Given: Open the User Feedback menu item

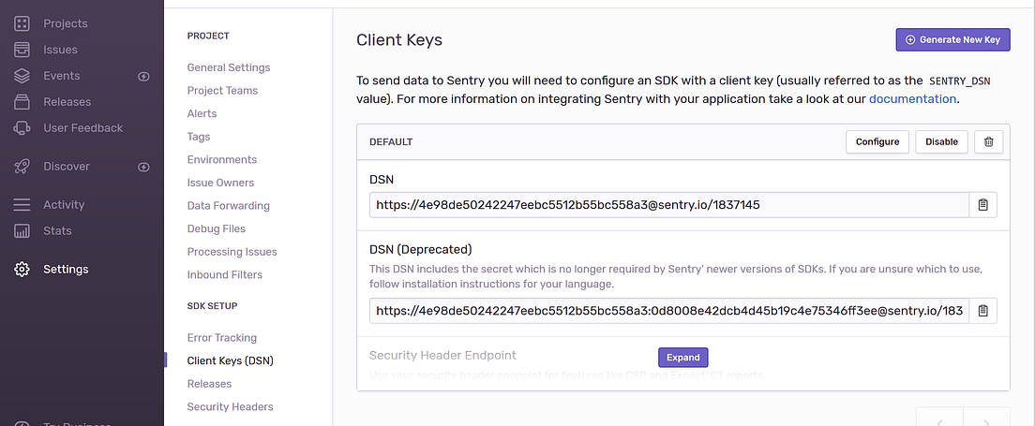Looking at the screenshot, I should [x=82, y=127].
